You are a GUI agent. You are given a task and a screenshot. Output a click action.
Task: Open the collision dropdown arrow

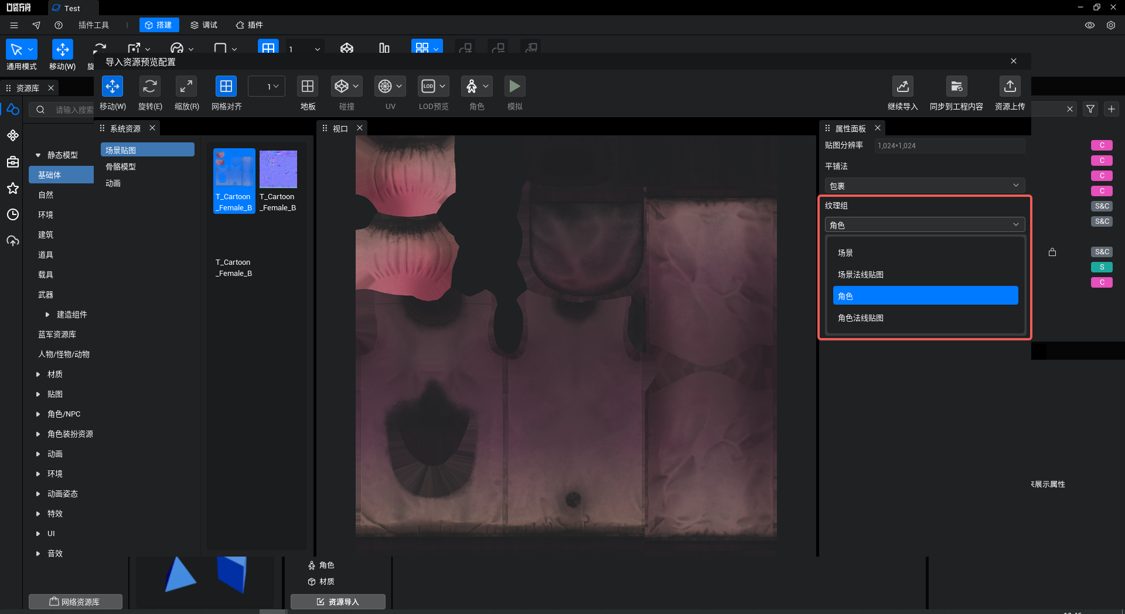356,87
